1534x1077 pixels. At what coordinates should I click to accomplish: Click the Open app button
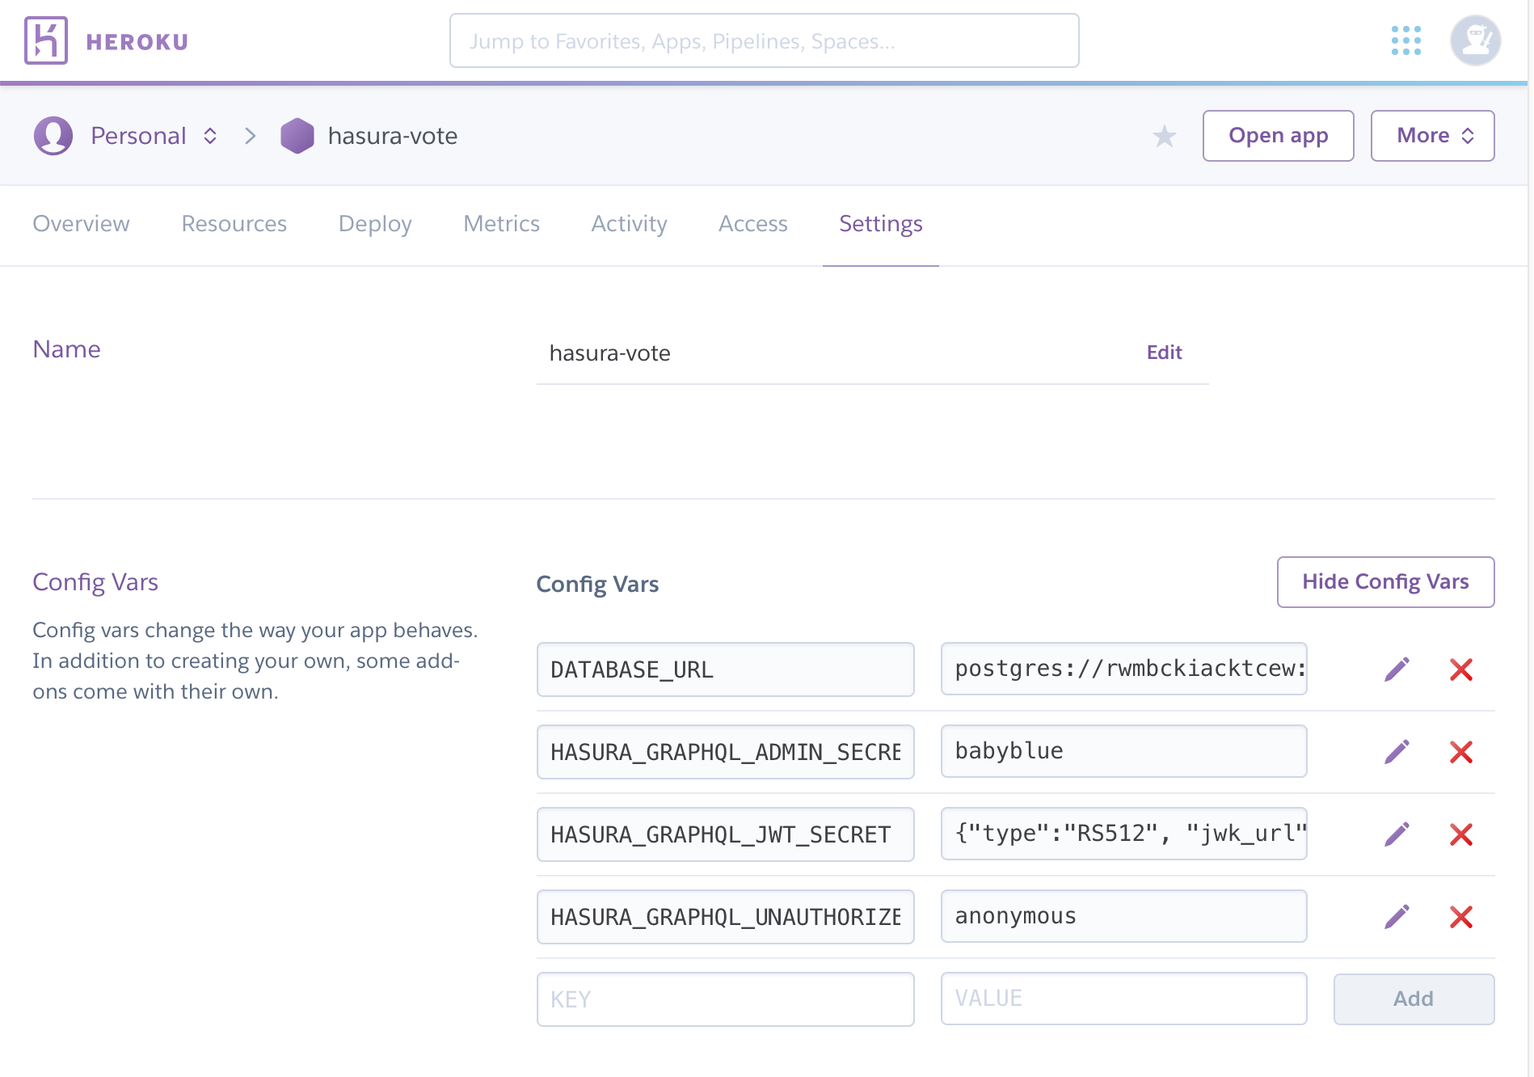[x=1278, y=136]
